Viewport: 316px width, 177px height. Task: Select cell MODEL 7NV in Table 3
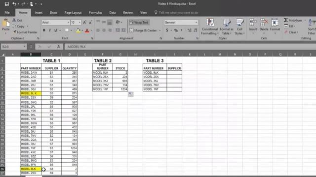(x=155, y=85)
